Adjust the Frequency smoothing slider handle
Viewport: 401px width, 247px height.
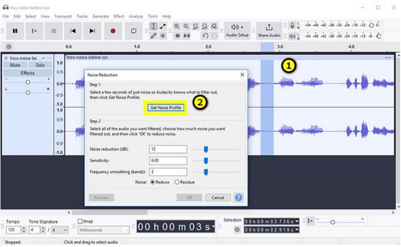tap(206, 172)
